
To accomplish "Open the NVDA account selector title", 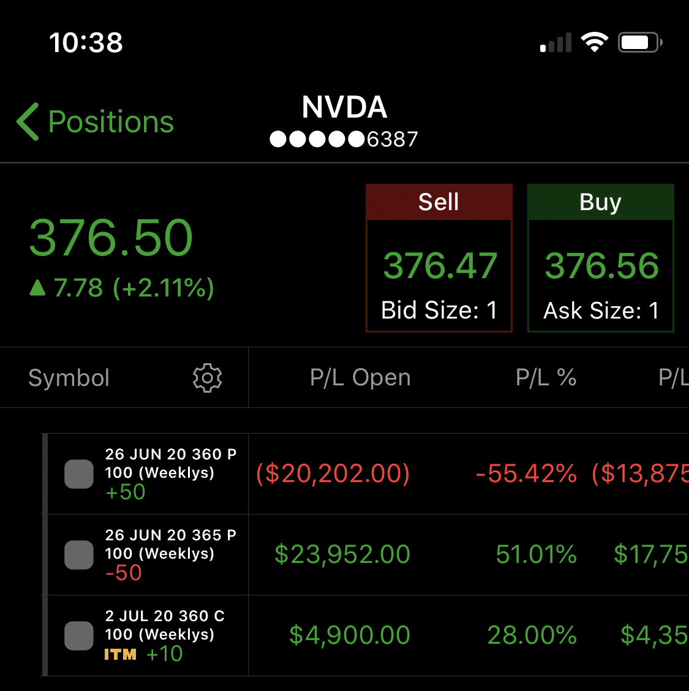I will [x=344, y=120].
